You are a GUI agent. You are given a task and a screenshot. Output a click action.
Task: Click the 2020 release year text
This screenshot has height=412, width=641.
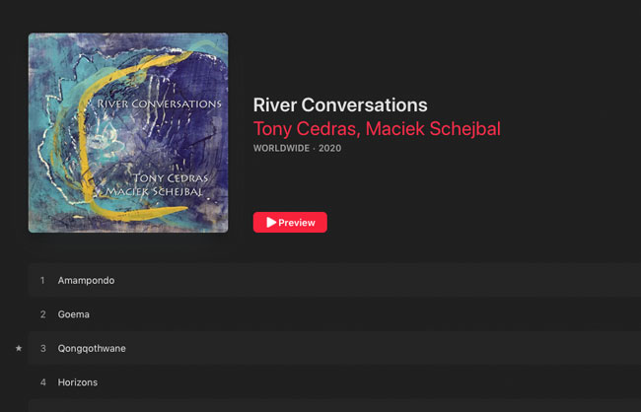click(x=331, y=150)
